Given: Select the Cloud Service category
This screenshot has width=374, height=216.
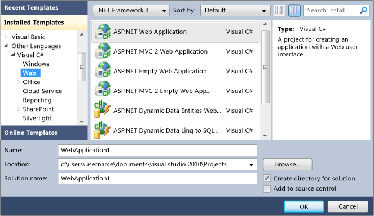Looking at the screenshot, I should [42, 91].
